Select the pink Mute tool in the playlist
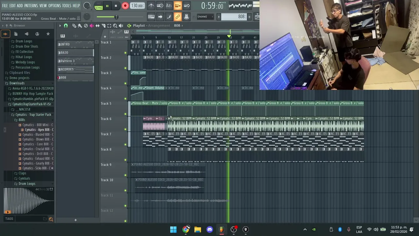 92,26
